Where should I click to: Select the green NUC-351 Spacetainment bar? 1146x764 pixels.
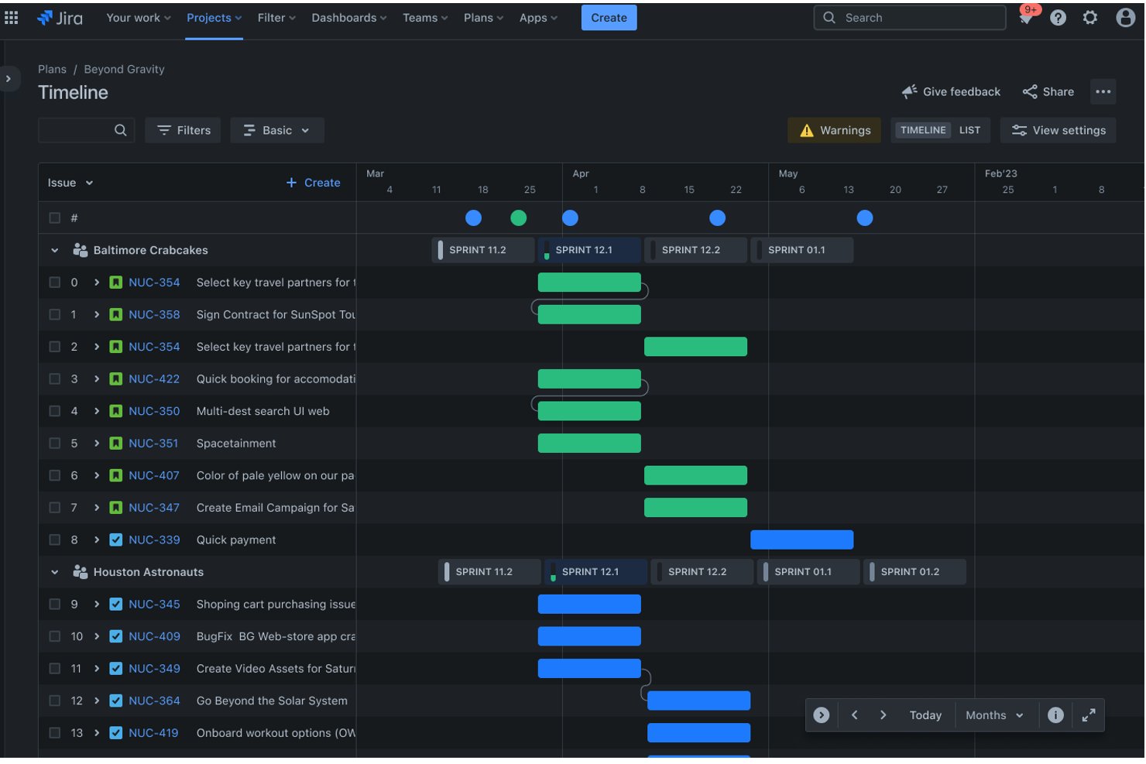pos(589,444)
